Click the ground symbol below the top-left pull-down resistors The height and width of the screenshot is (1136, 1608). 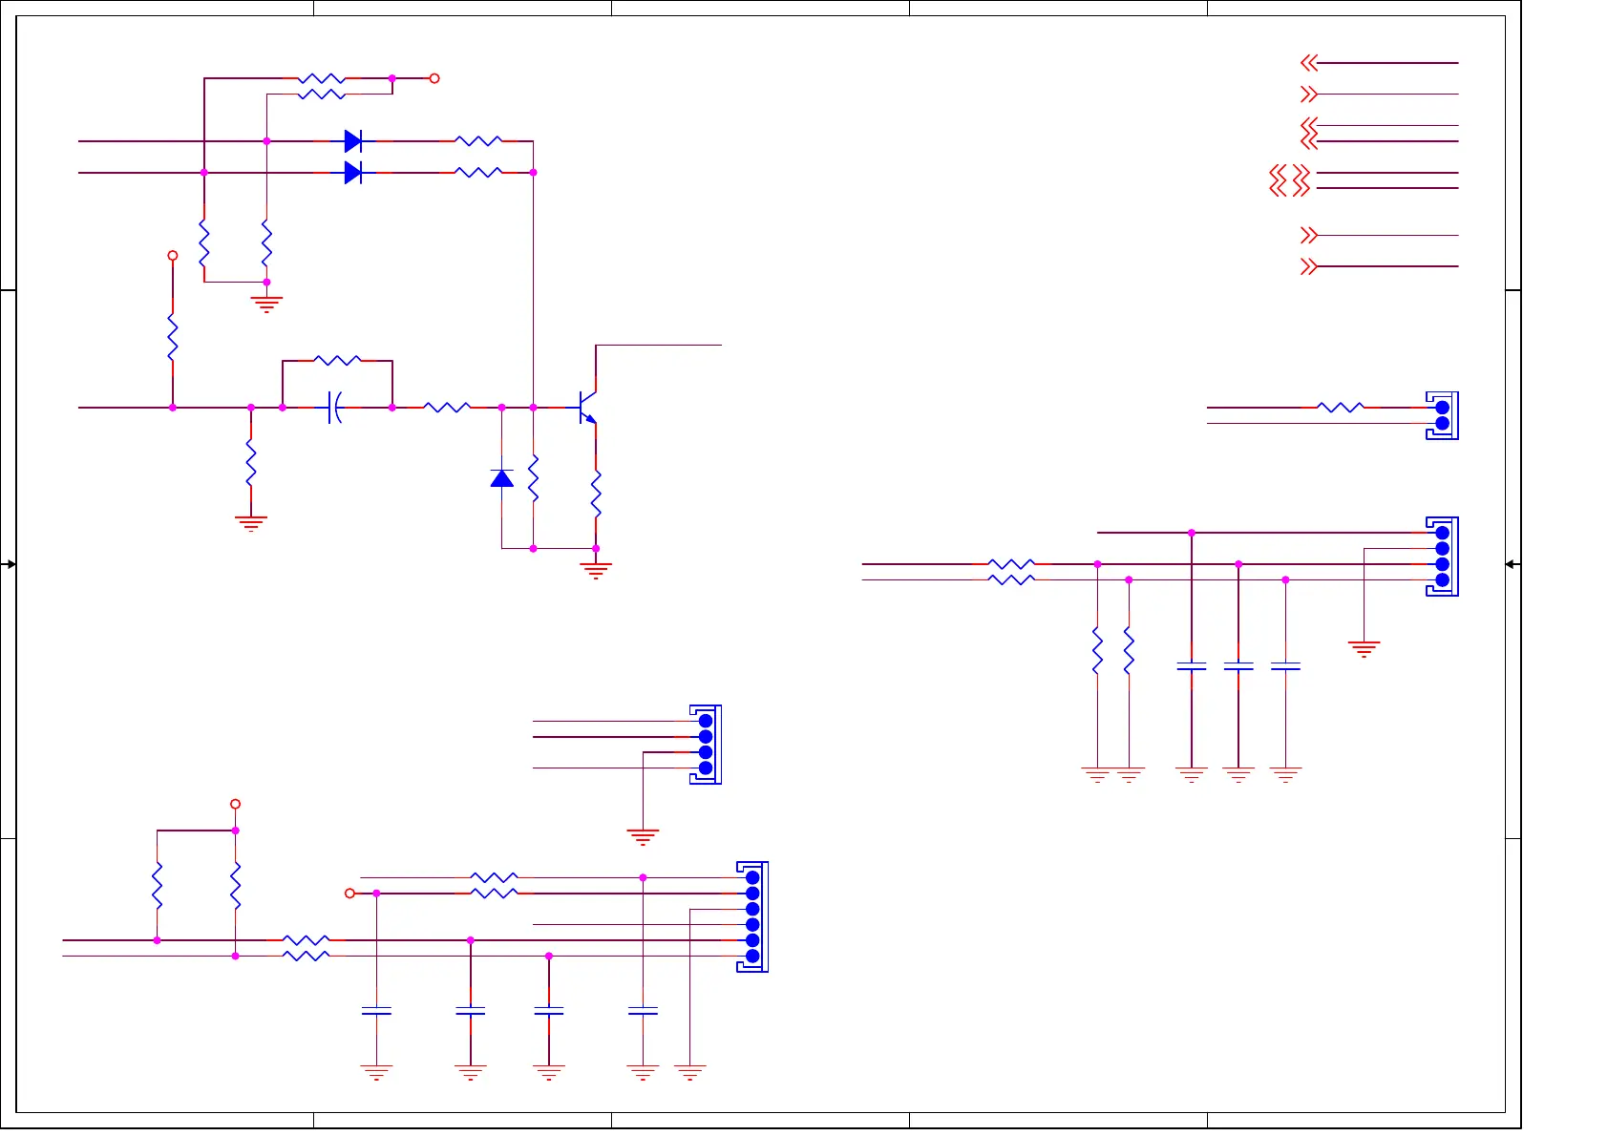266,305
